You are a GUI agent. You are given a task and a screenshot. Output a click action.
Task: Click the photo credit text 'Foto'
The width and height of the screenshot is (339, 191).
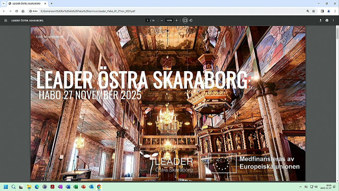coord(49,37)
